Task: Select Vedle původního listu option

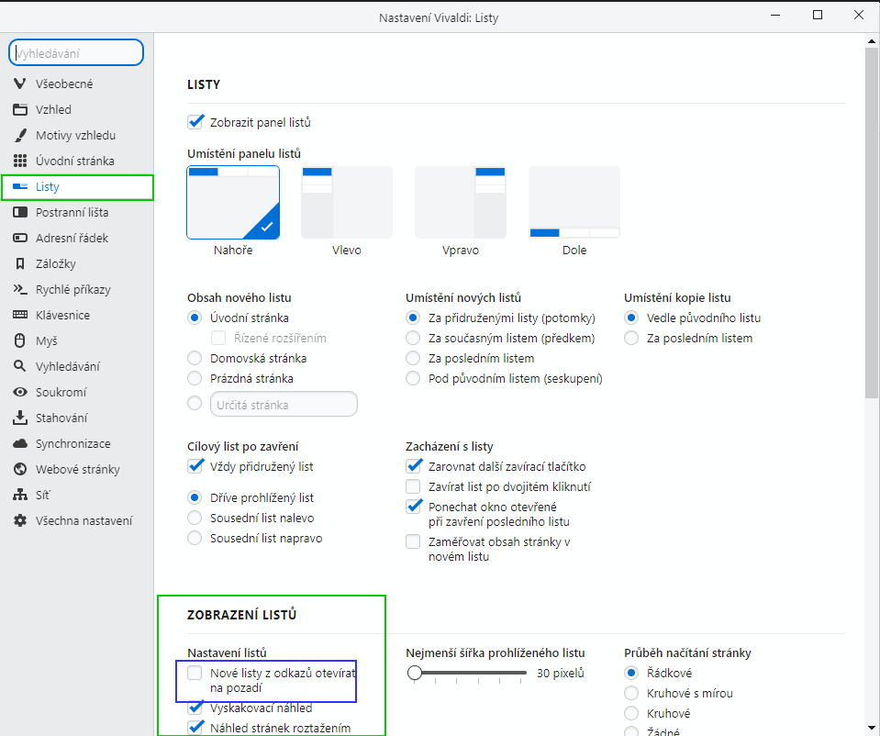Action: pos(631,318)
